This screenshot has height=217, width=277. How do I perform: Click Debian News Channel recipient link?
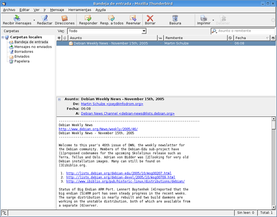(128, 113)
